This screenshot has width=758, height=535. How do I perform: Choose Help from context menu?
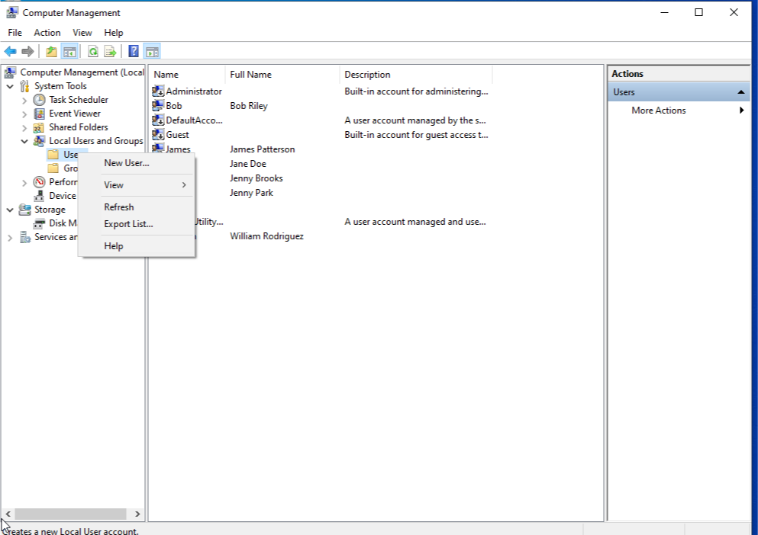137,245
